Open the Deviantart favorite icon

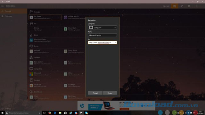[x=65, y=29]
